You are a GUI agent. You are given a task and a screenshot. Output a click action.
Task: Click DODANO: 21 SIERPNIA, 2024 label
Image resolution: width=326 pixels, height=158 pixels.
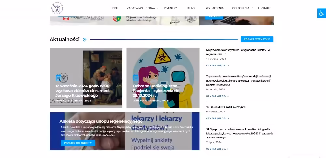coord(73,101)
